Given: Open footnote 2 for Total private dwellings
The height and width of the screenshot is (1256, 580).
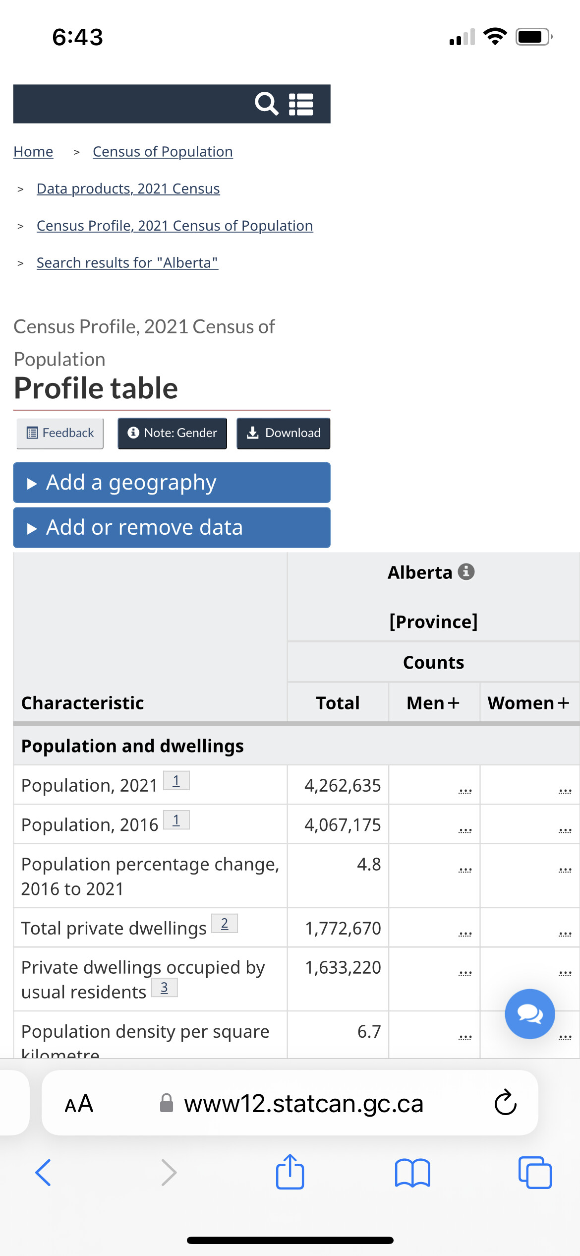Looking at the screenshot, I should (x=225, y=924).
